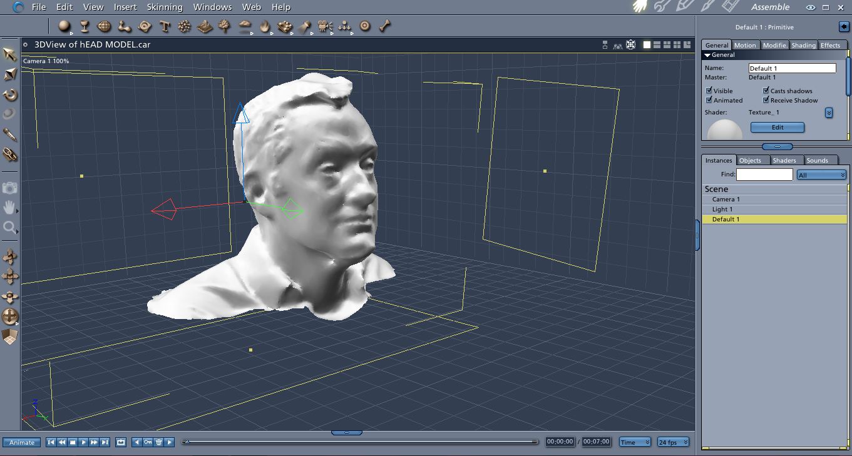Image resolution: width=852 pixels, height=456 pixels.
Task: Select the Bone tool
Action: click(x=385, y=26)
